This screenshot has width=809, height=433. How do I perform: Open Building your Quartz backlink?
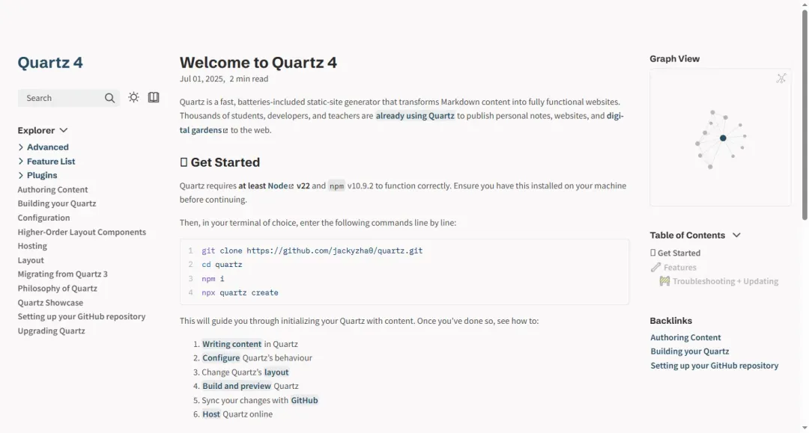689,351
